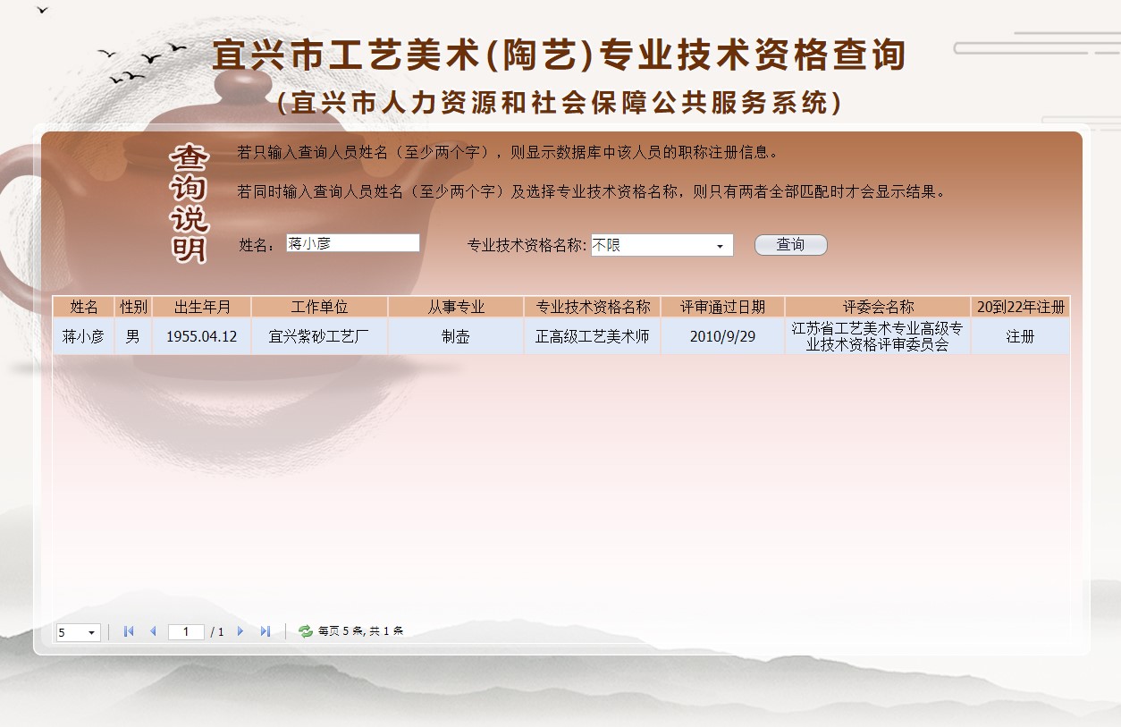Expand the 不限 selection list arrow
The width and height of the screenshot is (1121, 727).
tap(722, 244)
